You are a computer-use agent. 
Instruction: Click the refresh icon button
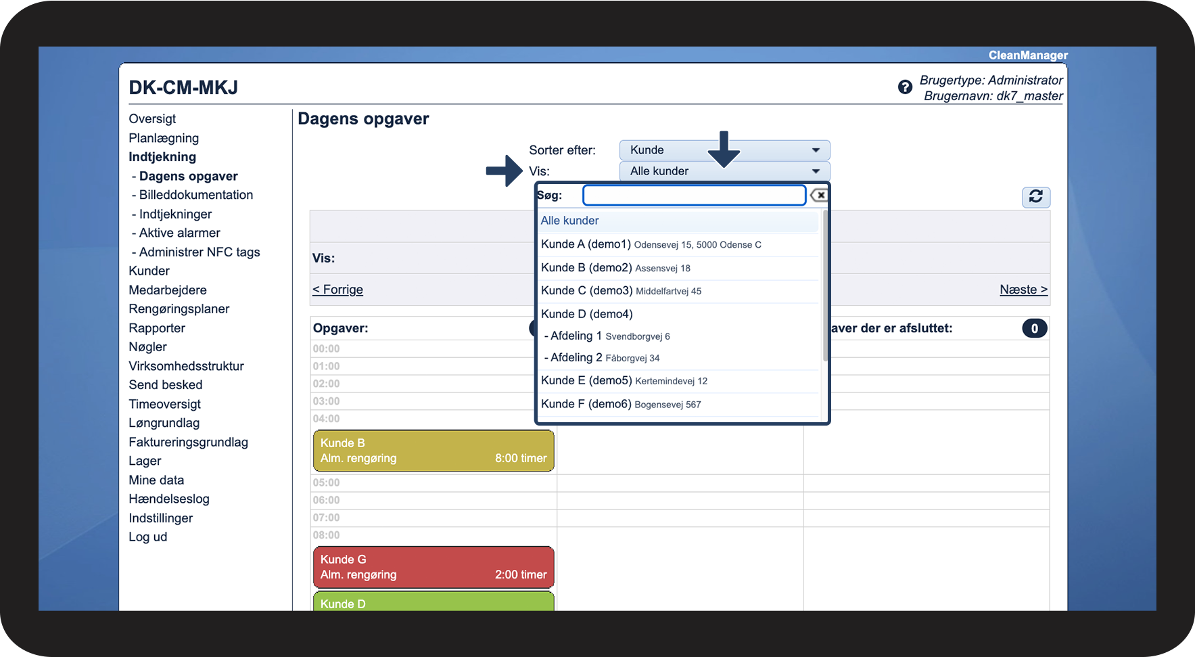coord(1035,197)
